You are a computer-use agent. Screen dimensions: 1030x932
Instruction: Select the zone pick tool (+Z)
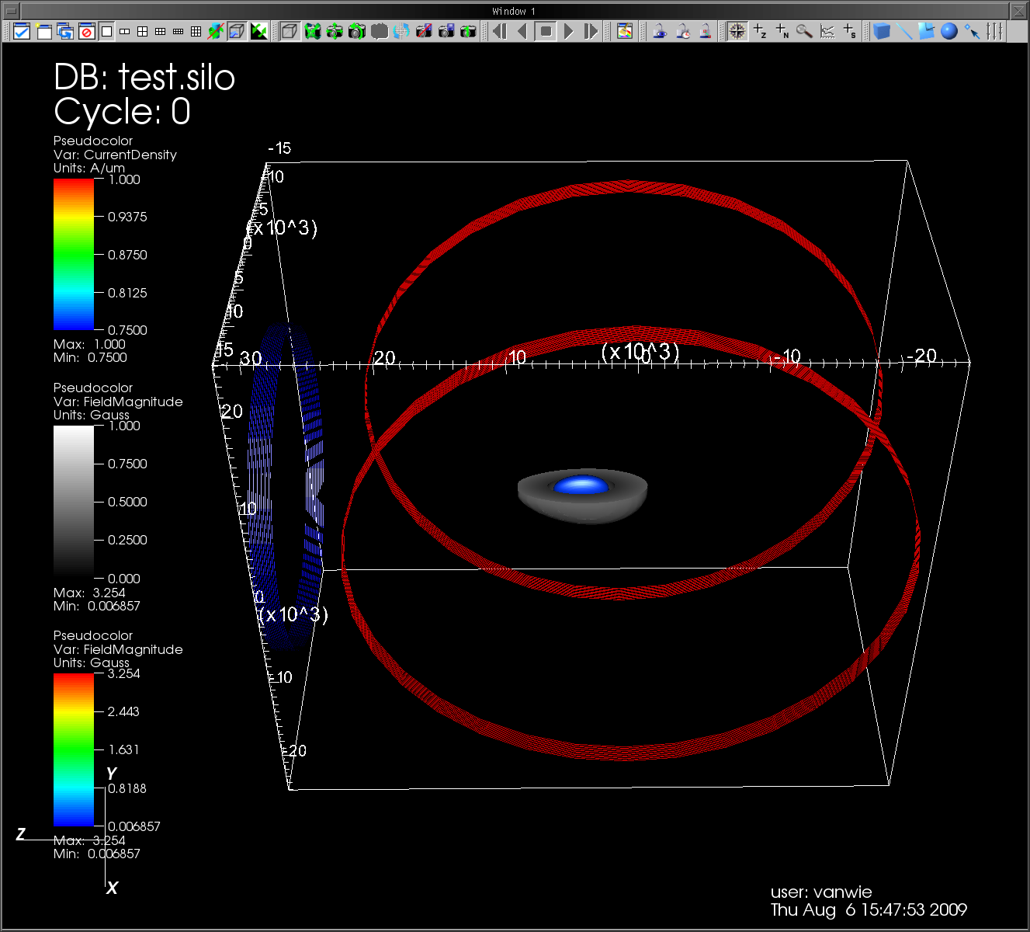[x=760, y=31]
